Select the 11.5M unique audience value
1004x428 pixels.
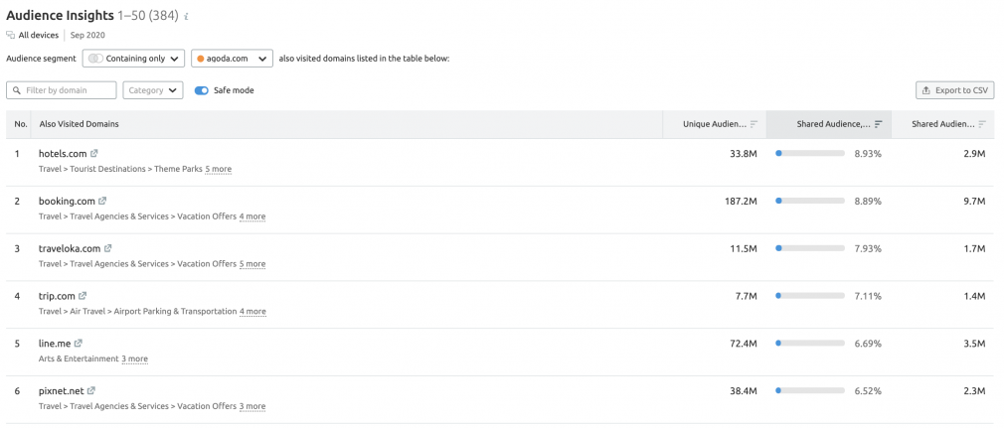(744, 248)
